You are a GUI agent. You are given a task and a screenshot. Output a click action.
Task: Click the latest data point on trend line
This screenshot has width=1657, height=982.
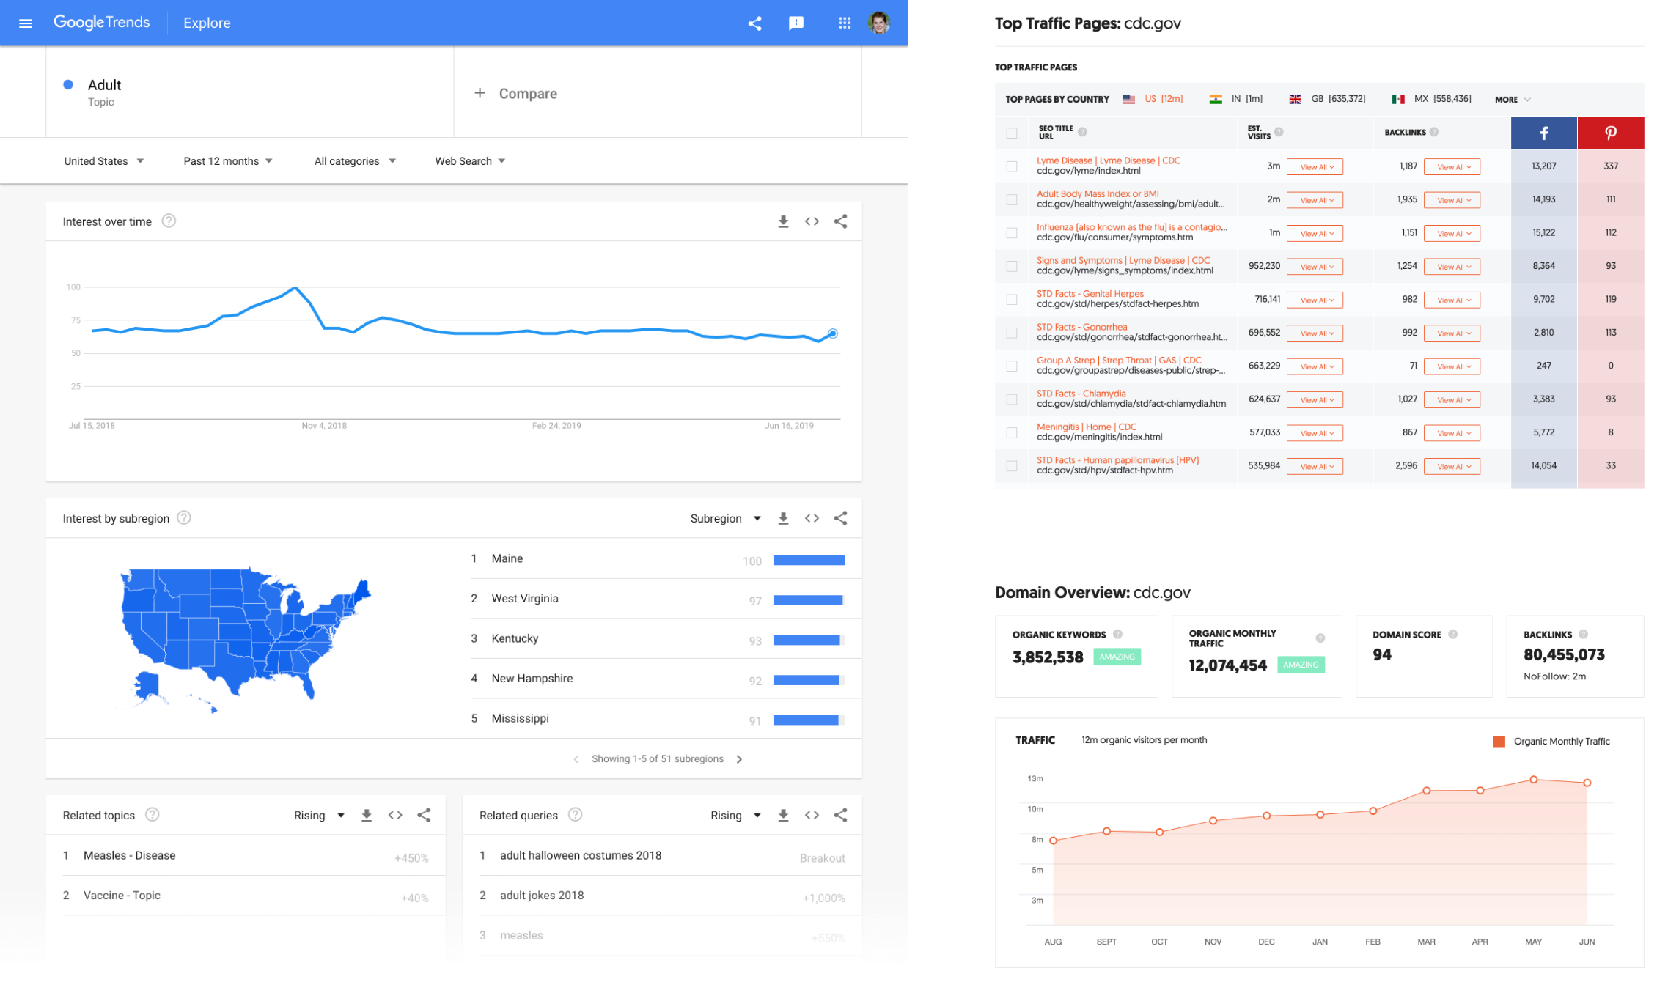(833, 333)
